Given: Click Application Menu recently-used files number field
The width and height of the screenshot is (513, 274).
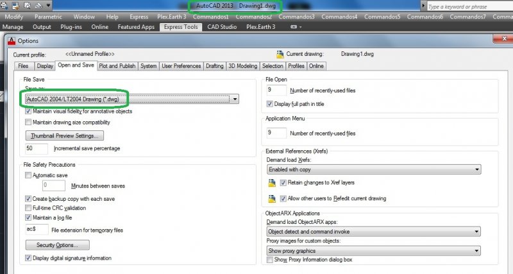Looking at the screenshot, I should click(276, 133).
